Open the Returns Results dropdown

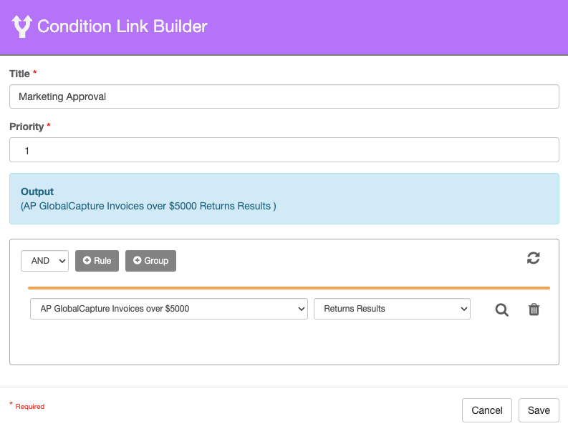[392, 309]
